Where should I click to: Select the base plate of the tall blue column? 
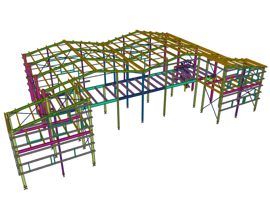(x=142, y=122)
